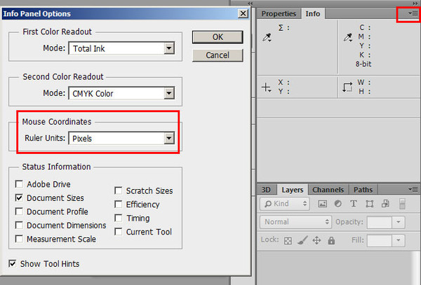Uncheck the Document Sizes checkbox
The image size is (421, 285).
click(x=18, y=198)
